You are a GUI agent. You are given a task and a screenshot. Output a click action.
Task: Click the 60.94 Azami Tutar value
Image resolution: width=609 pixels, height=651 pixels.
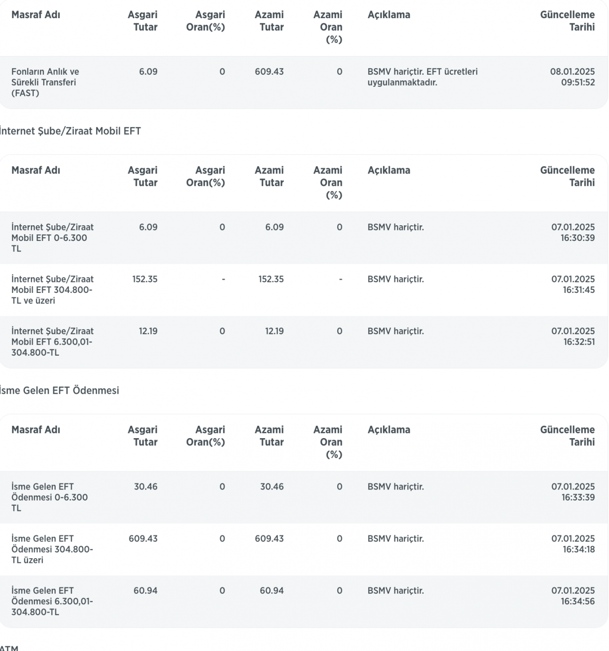(272, 591)
